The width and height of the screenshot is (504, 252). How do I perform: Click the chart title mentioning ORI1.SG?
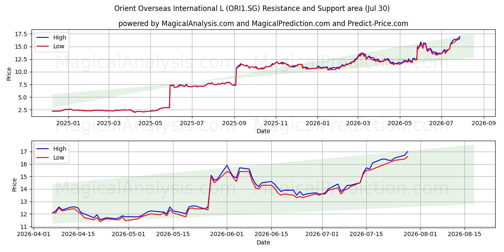(252, 8)
